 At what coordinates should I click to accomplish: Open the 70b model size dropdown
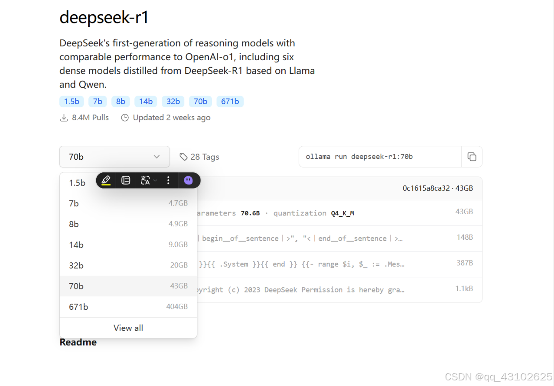[x=114, y=157]
